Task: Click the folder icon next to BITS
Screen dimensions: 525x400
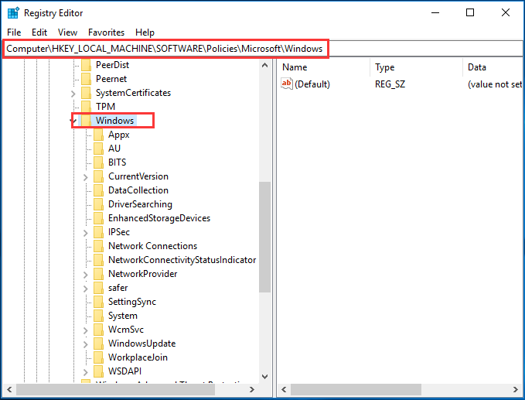Action: click(x=98, y=162)
